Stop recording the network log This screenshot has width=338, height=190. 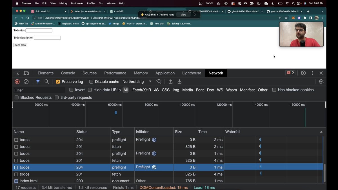pos(17,81)
